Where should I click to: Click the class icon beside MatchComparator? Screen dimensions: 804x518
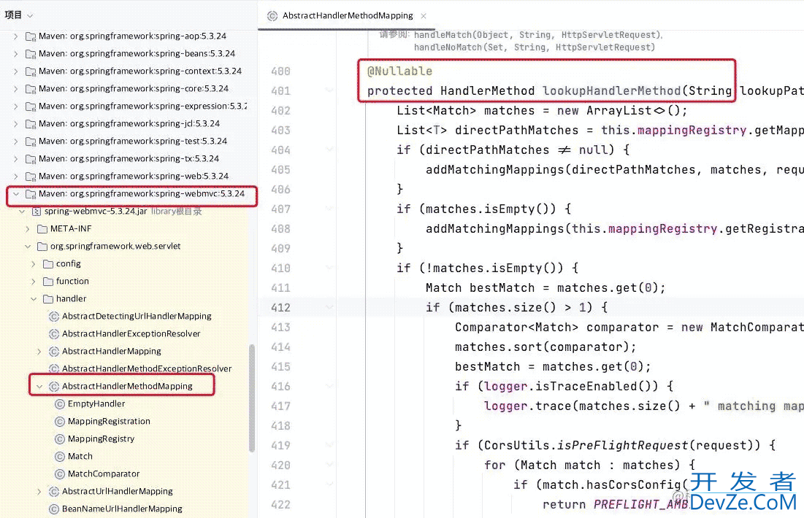coord(60,474)
